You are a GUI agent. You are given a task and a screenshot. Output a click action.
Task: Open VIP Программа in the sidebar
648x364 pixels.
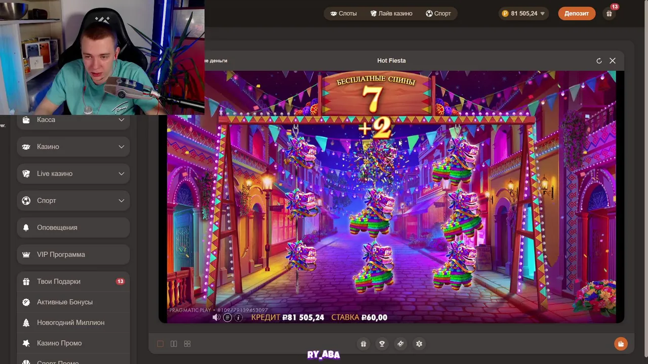73,254
